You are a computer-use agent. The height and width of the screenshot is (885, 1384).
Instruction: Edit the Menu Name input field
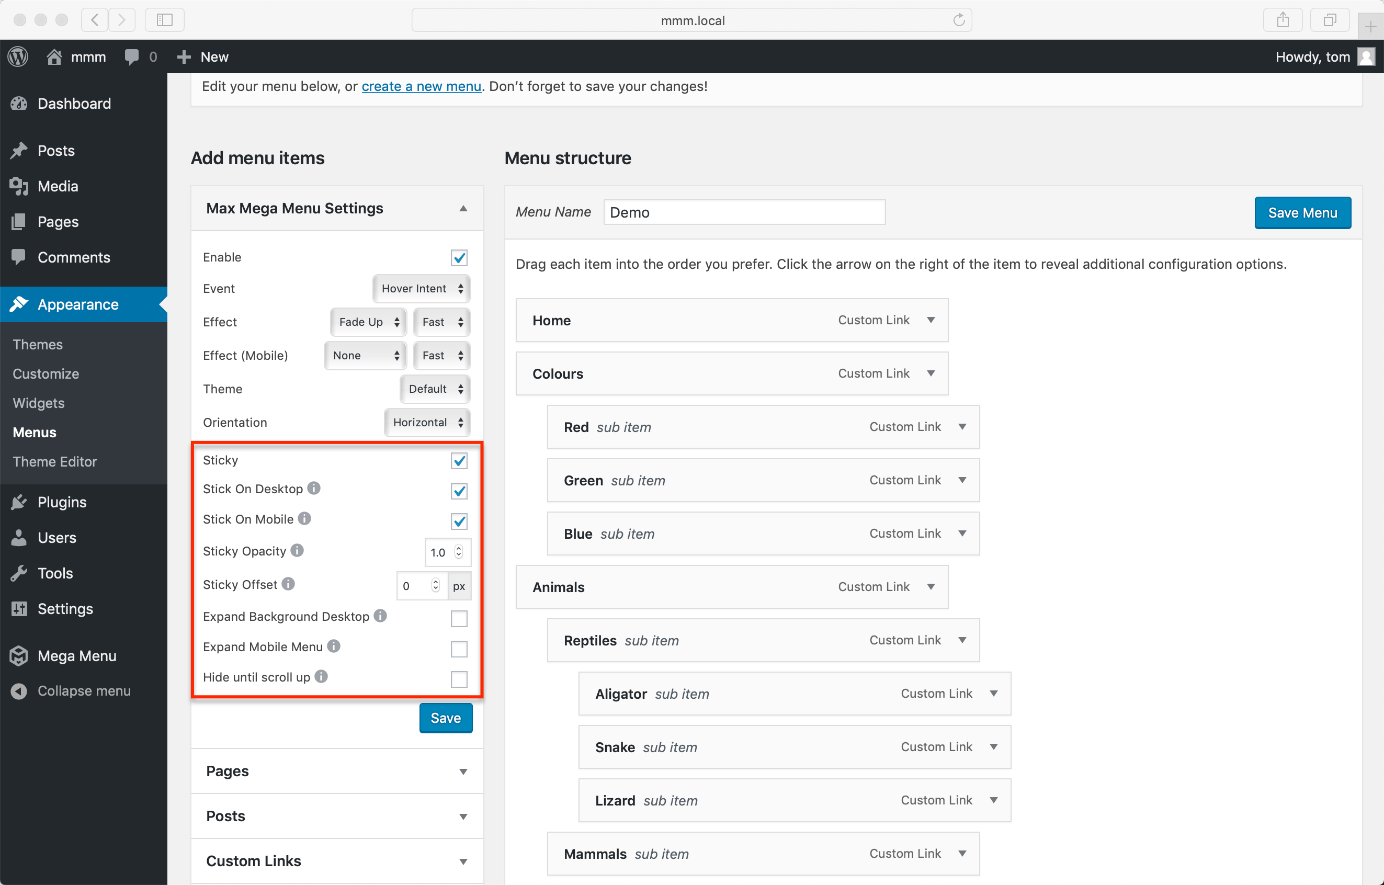point(744,213)
